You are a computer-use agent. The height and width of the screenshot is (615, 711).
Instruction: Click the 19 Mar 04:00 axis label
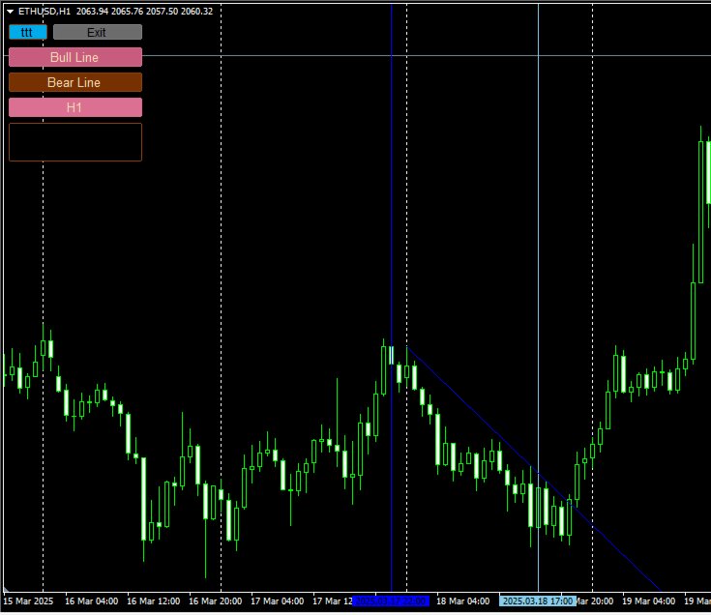649,600
